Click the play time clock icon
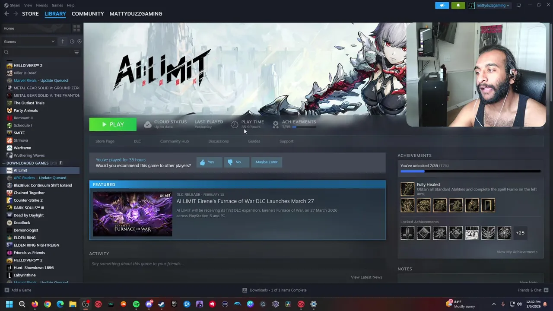 point(235,124)
